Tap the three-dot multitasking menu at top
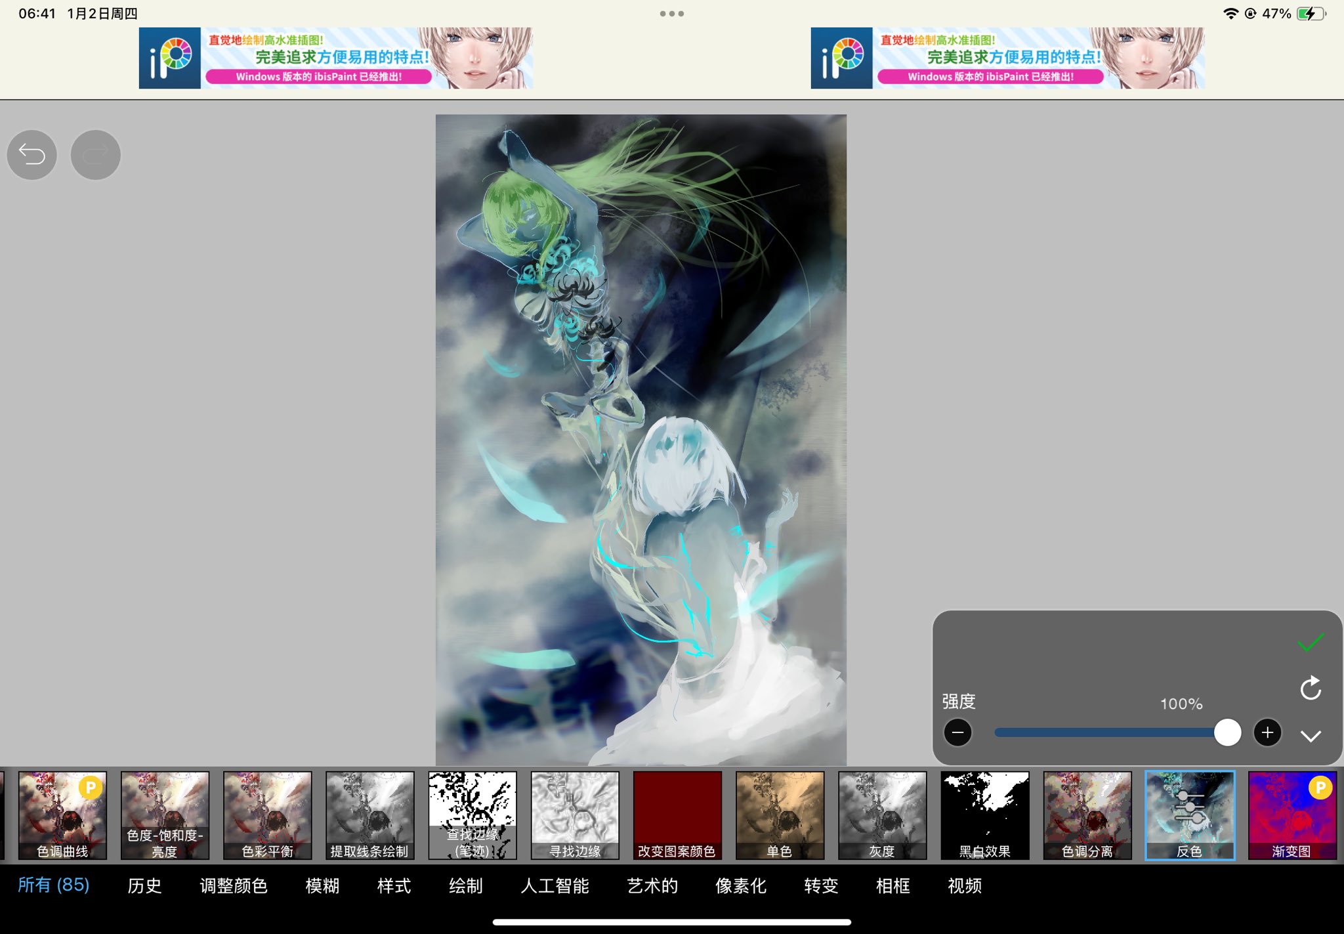The width and height of the screenshot is (1344, 934). [671, 13]
